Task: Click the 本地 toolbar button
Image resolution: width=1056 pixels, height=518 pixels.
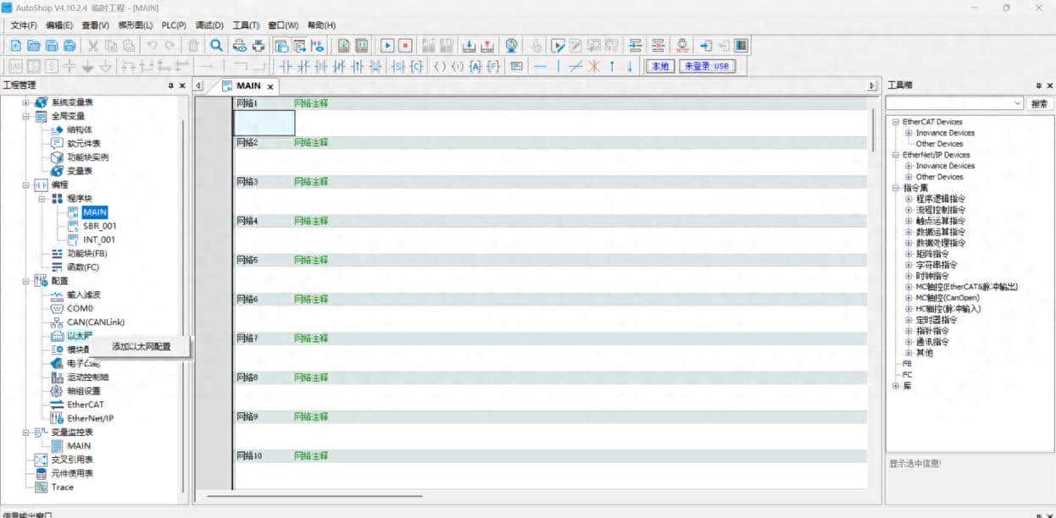Action: [660, 66]
